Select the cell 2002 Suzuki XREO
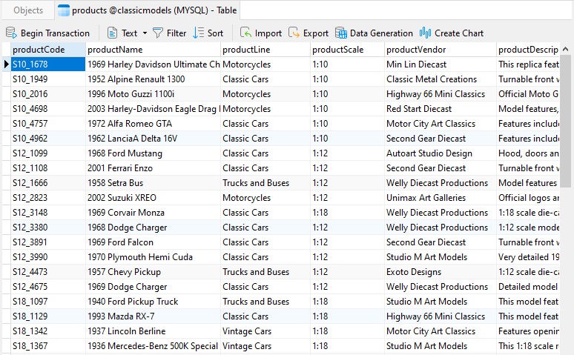 (x=153, y=198)
